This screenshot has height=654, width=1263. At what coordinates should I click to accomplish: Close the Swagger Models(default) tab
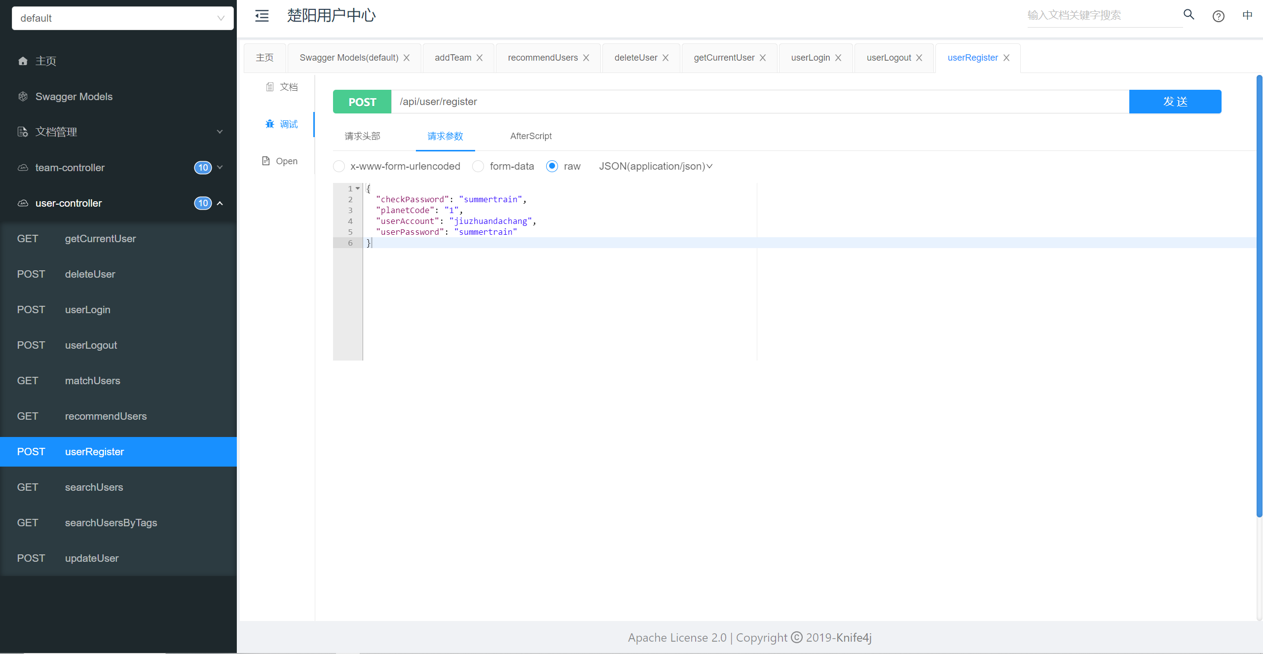coord(407,58)
